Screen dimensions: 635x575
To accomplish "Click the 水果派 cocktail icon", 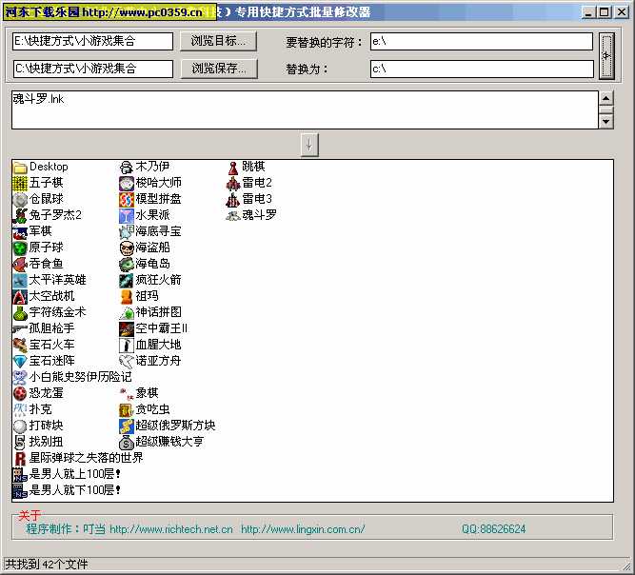I will click(x=127, y=215).
